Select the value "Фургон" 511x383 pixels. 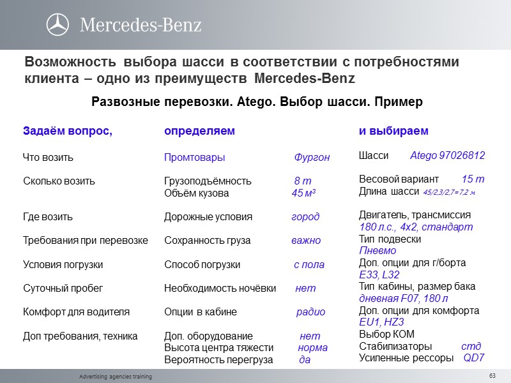[310, 155]
